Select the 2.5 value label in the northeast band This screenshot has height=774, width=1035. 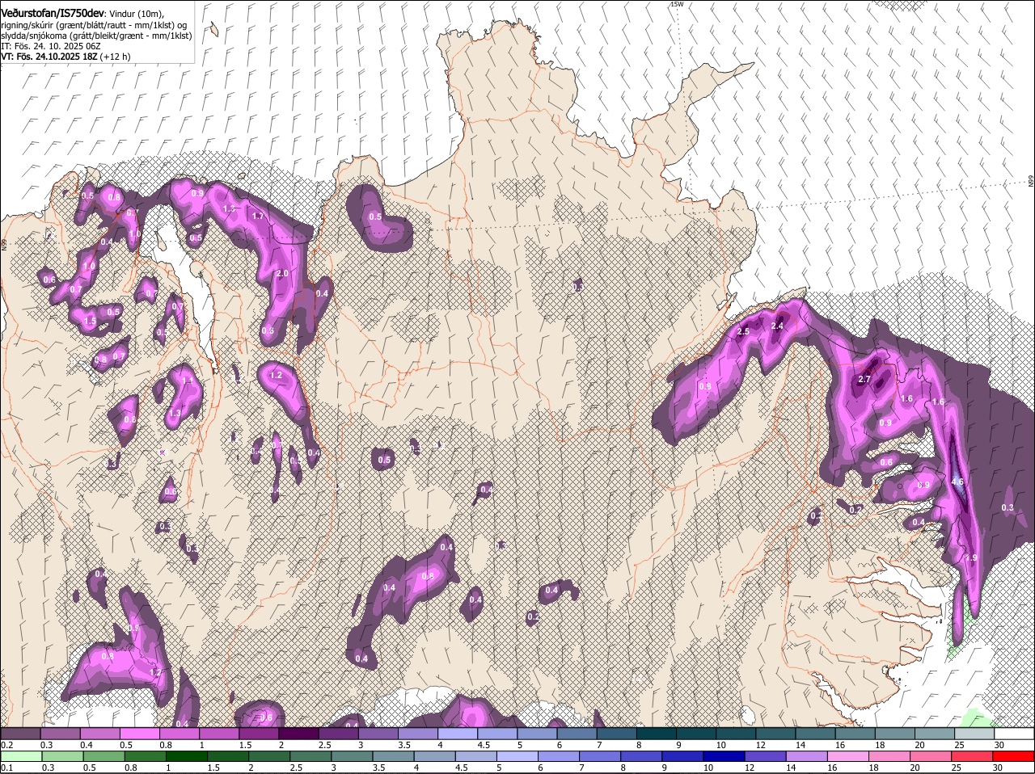[x=743, y=332]
